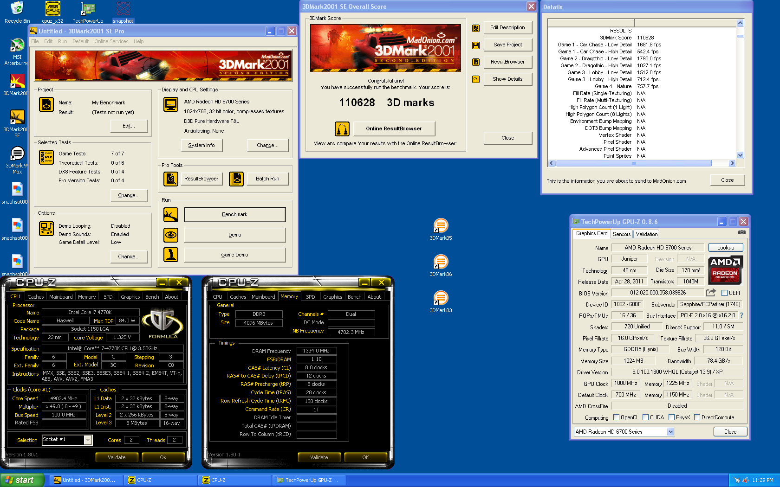Launch MSI Afterburner desktop shortcut
Screen dimensions: 780x487
point(17,52)
